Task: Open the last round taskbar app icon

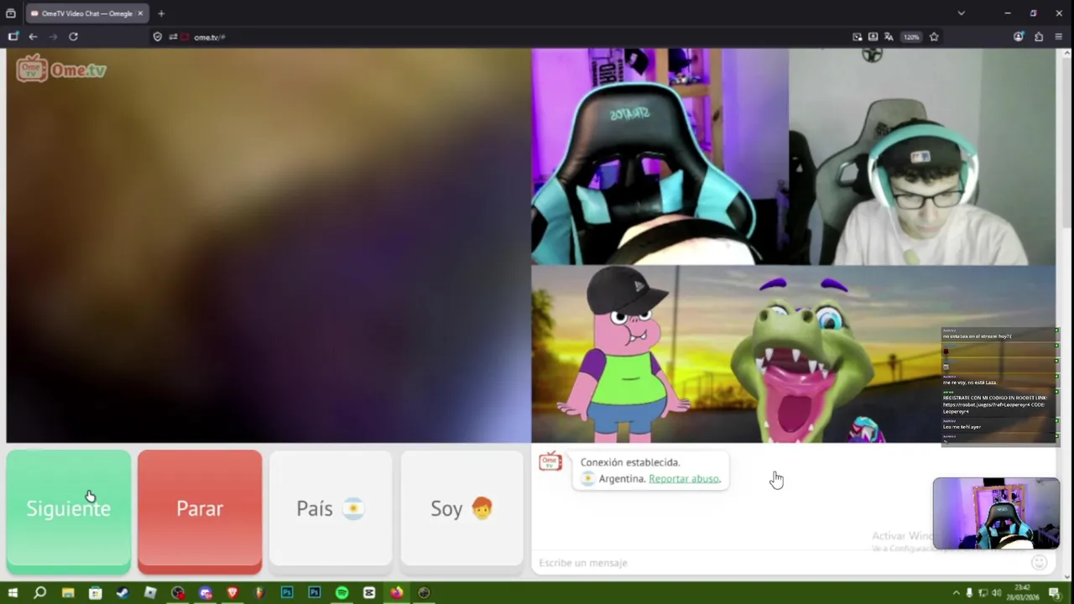Action: (424, 593)
